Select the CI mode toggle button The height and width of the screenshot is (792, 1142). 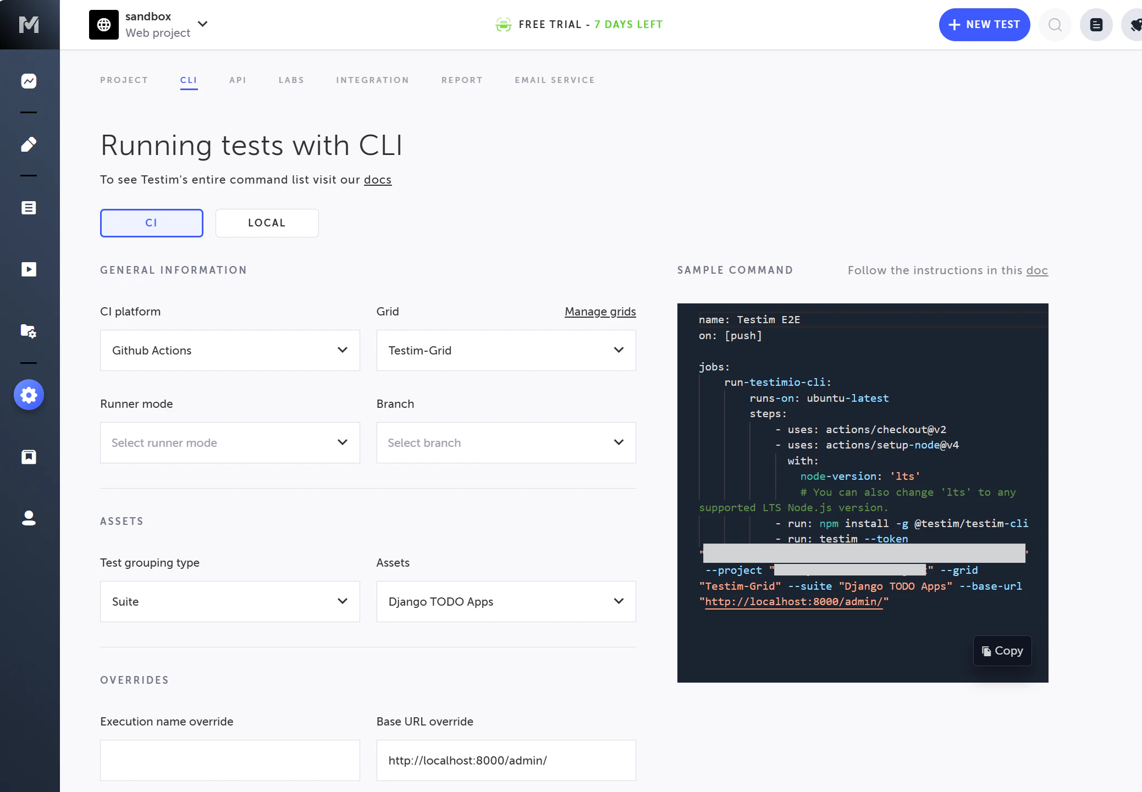click(x=152, y=223)
